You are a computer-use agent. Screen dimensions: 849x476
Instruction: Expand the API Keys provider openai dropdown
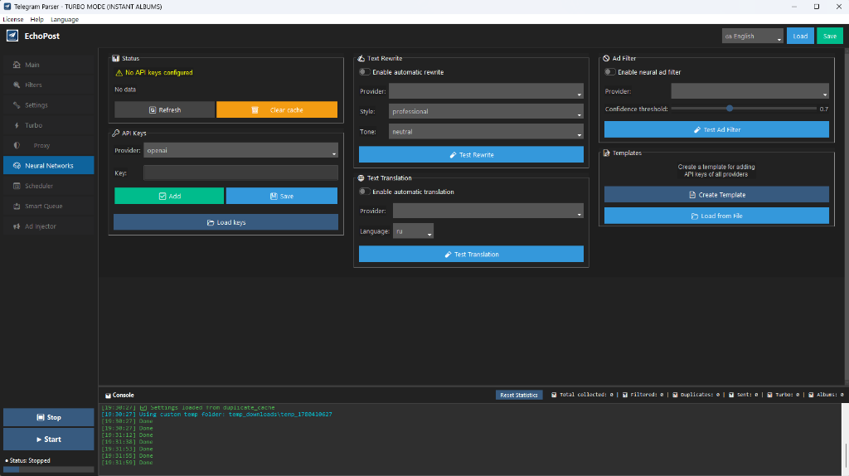(x=240, y=150)
